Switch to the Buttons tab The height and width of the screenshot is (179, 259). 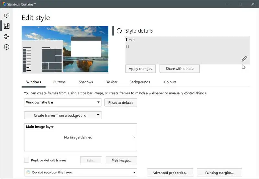(59, 82)
